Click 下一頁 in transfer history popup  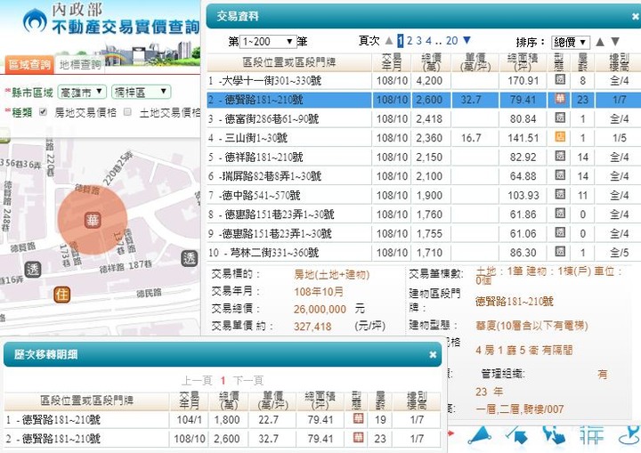(248, 381)
